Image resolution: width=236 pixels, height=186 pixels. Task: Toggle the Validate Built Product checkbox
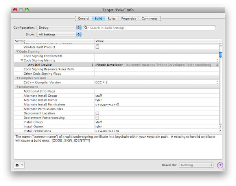click(98, 47)
